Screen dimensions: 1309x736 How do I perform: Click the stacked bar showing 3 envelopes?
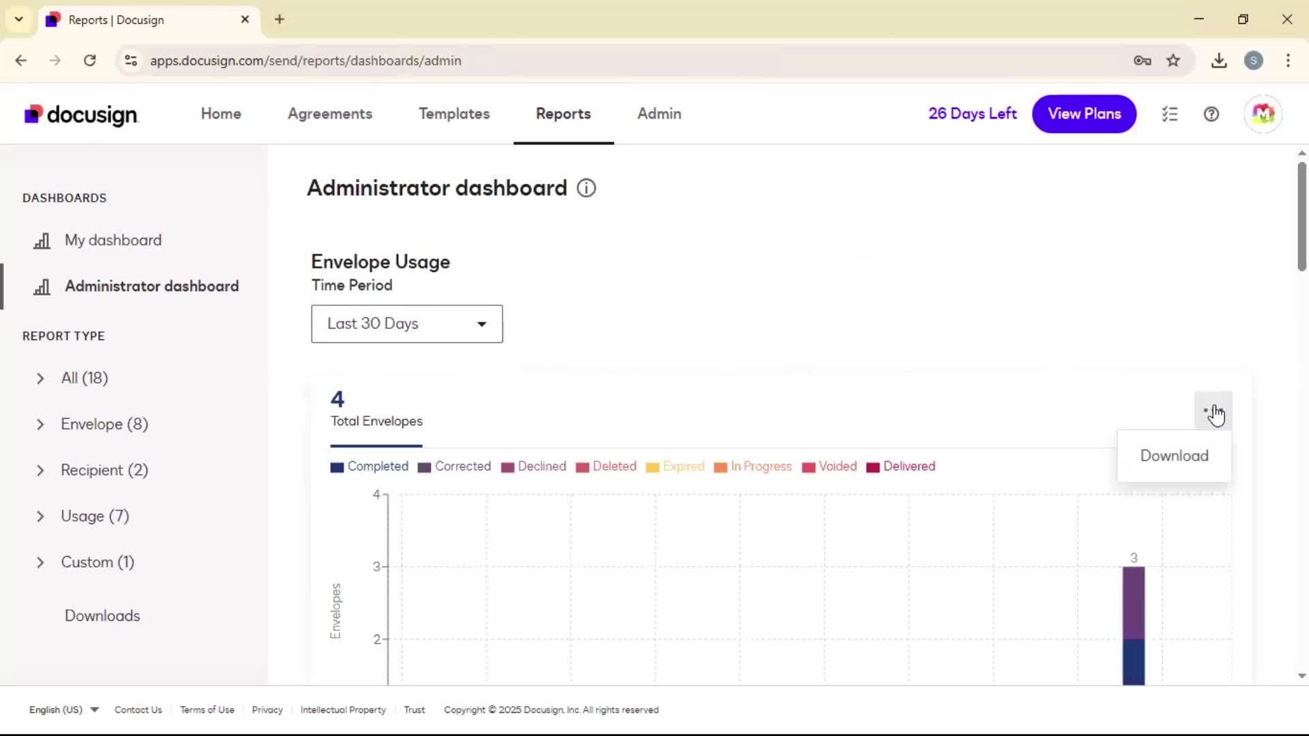1134,626
